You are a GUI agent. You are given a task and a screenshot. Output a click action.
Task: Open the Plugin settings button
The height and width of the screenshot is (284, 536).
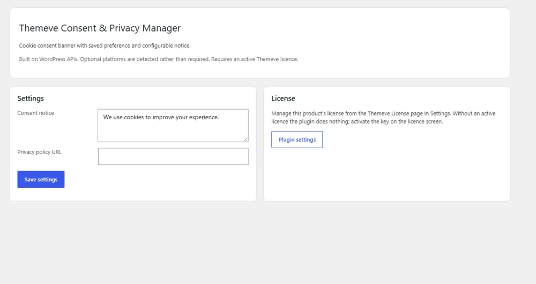297,140
